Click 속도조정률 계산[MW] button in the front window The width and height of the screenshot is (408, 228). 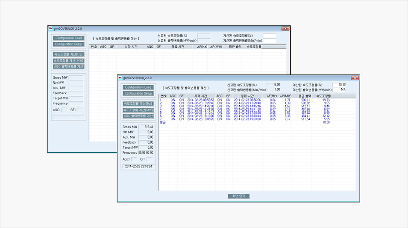coord(138,110)
